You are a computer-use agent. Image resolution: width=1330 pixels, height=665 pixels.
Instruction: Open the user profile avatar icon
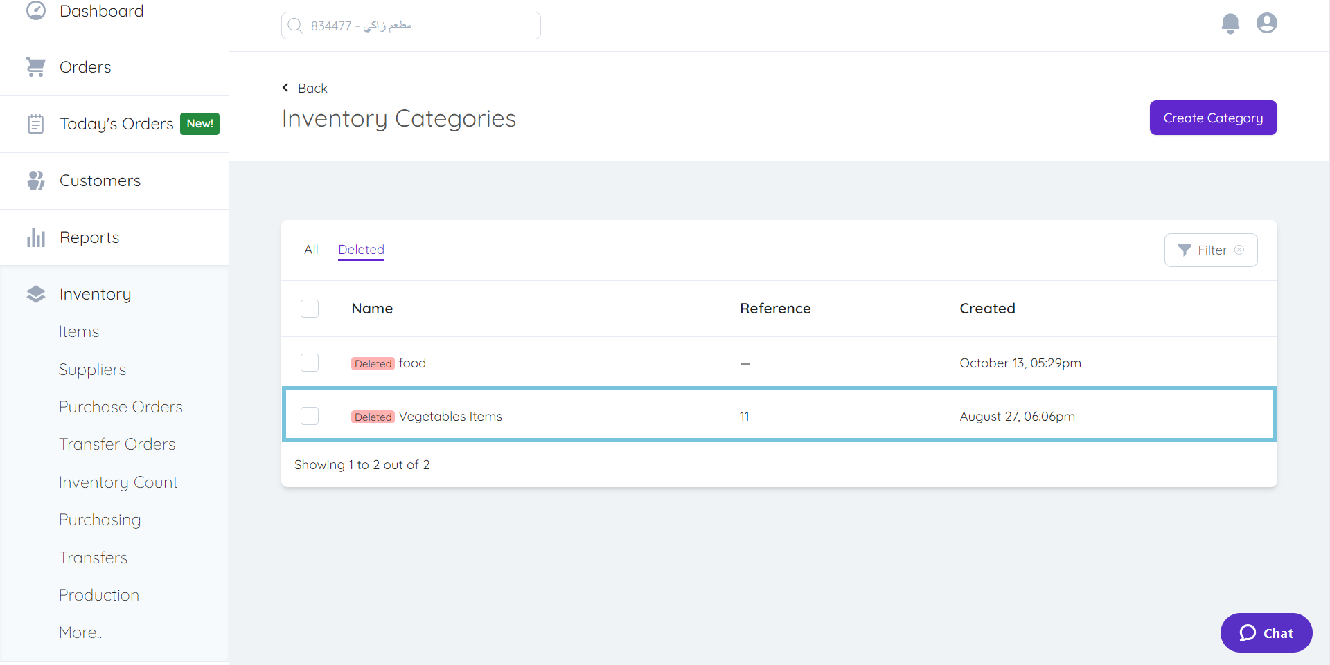(1267, 24)
